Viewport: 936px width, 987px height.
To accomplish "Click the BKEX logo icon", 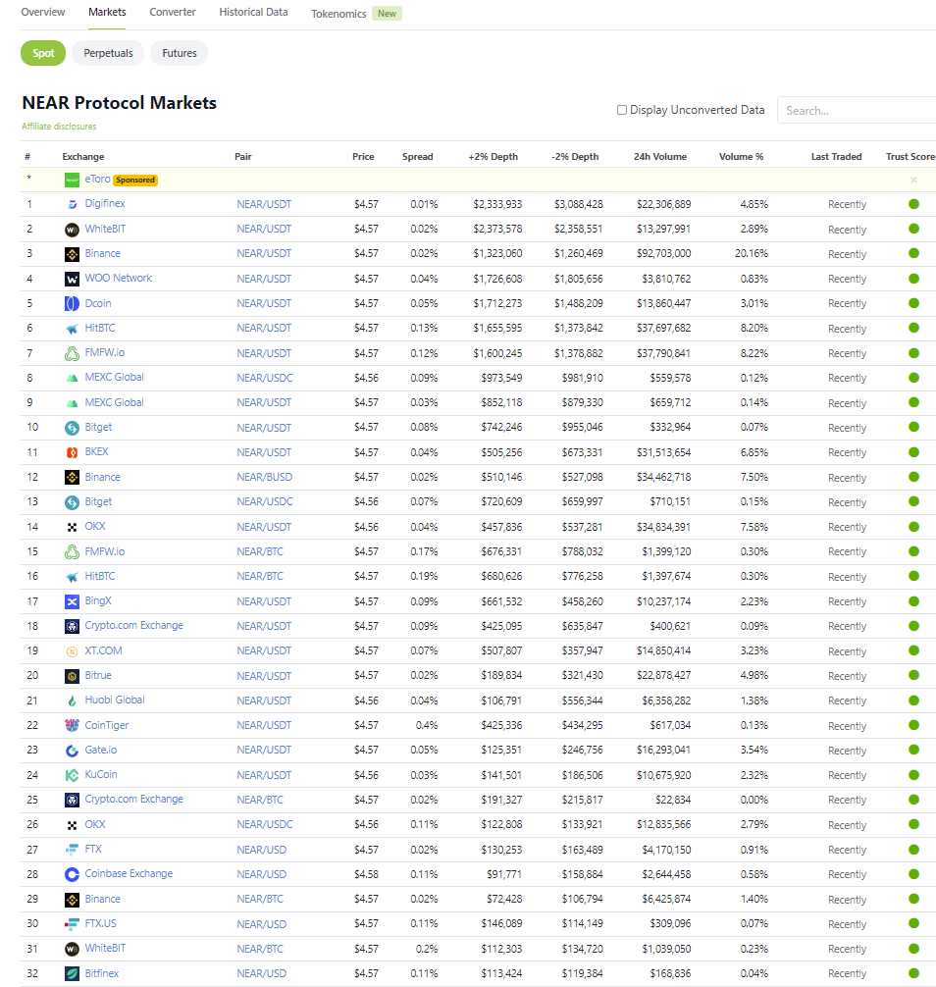I will (x=72, y=452).
